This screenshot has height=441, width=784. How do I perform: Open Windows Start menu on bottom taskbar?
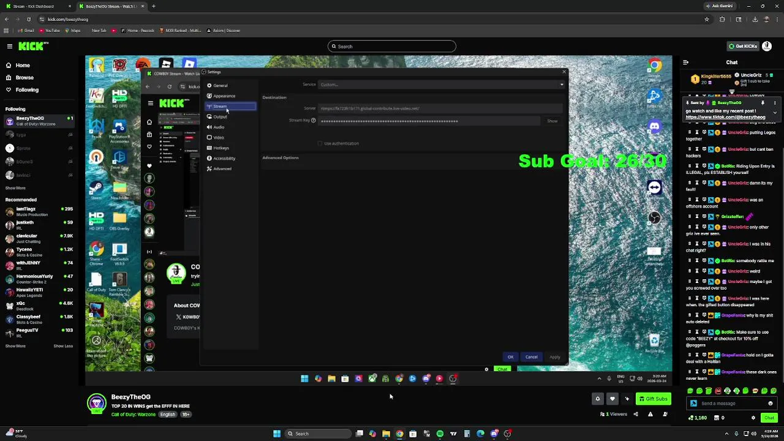click(277, 434)
